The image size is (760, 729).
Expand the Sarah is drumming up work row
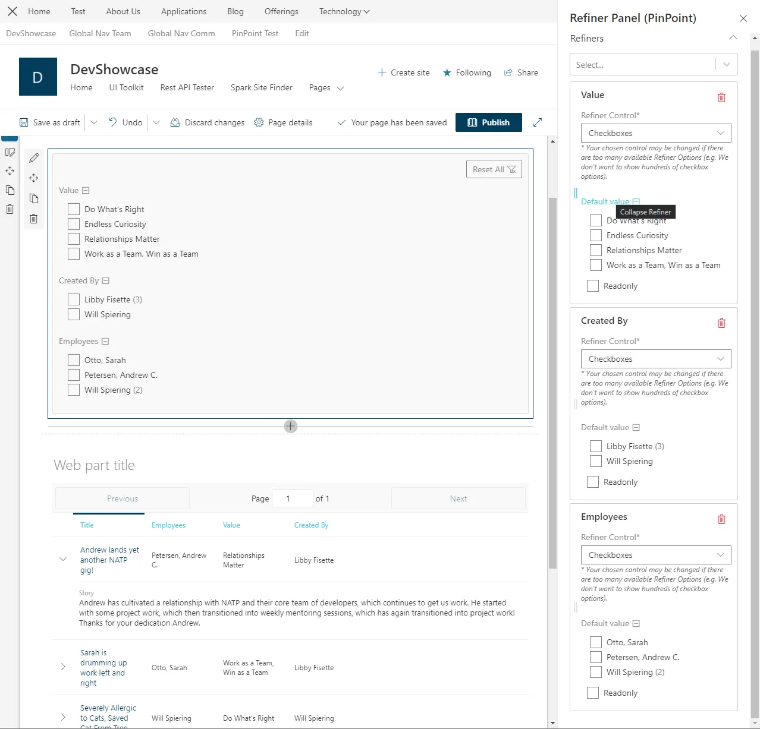(63, 667)
